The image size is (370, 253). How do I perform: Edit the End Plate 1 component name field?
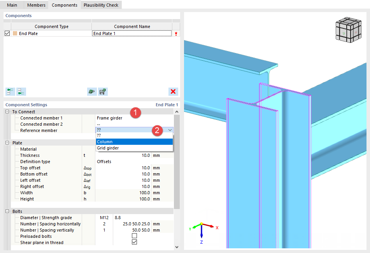pyautogui.click(x=132, y=33)
